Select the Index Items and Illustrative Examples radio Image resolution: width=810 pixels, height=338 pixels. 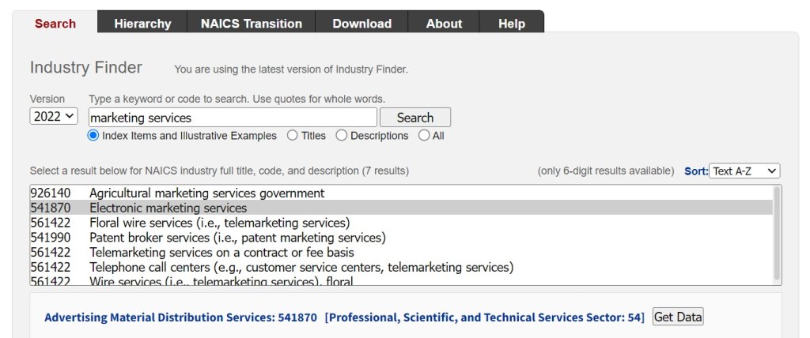[93, 136]
